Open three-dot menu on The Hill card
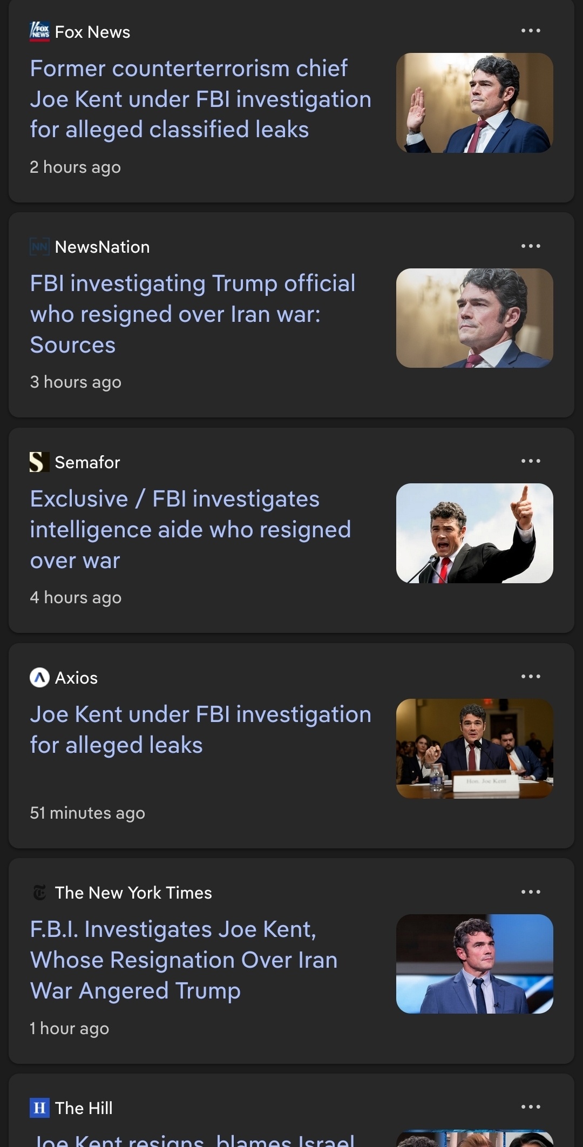 tap(531, 1107)
